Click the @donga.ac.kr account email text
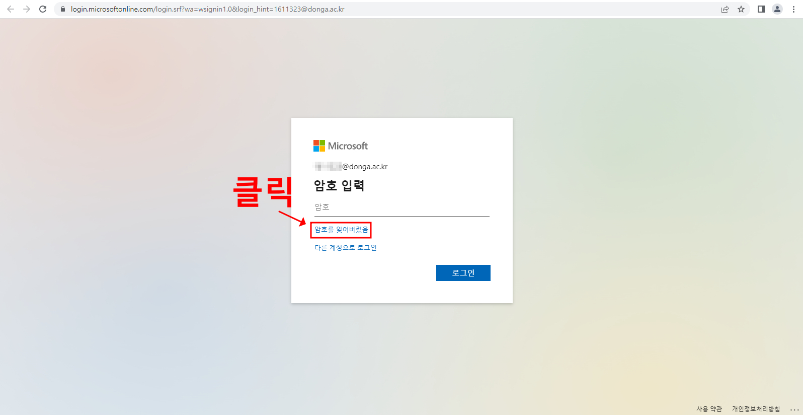The image size is (803, 415). [x=351, y=167]
